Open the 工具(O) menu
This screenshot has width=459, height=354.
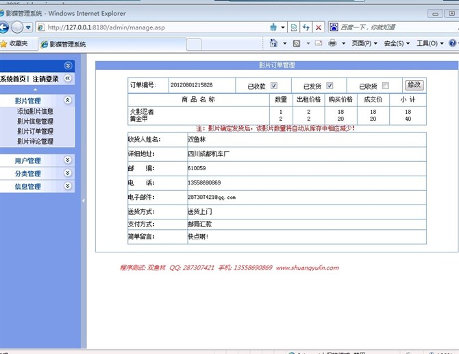(x=430, y=44)
